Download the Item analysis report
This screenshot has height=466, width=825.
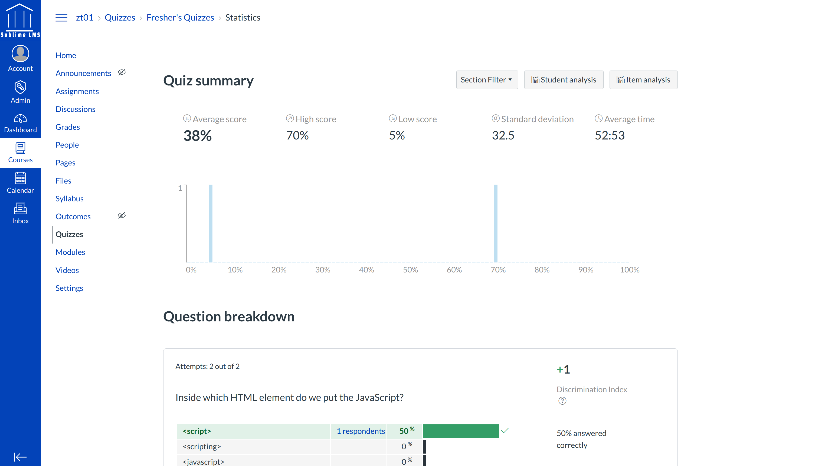pyautogui.click(x=643, y=80)
